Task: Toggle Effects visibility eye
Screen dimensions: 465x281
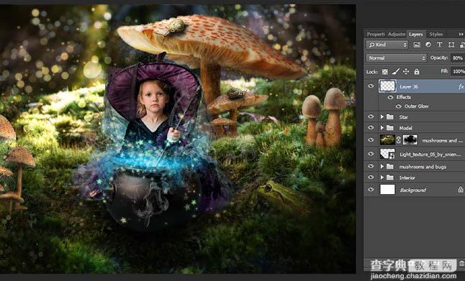Action: (391, 97)
